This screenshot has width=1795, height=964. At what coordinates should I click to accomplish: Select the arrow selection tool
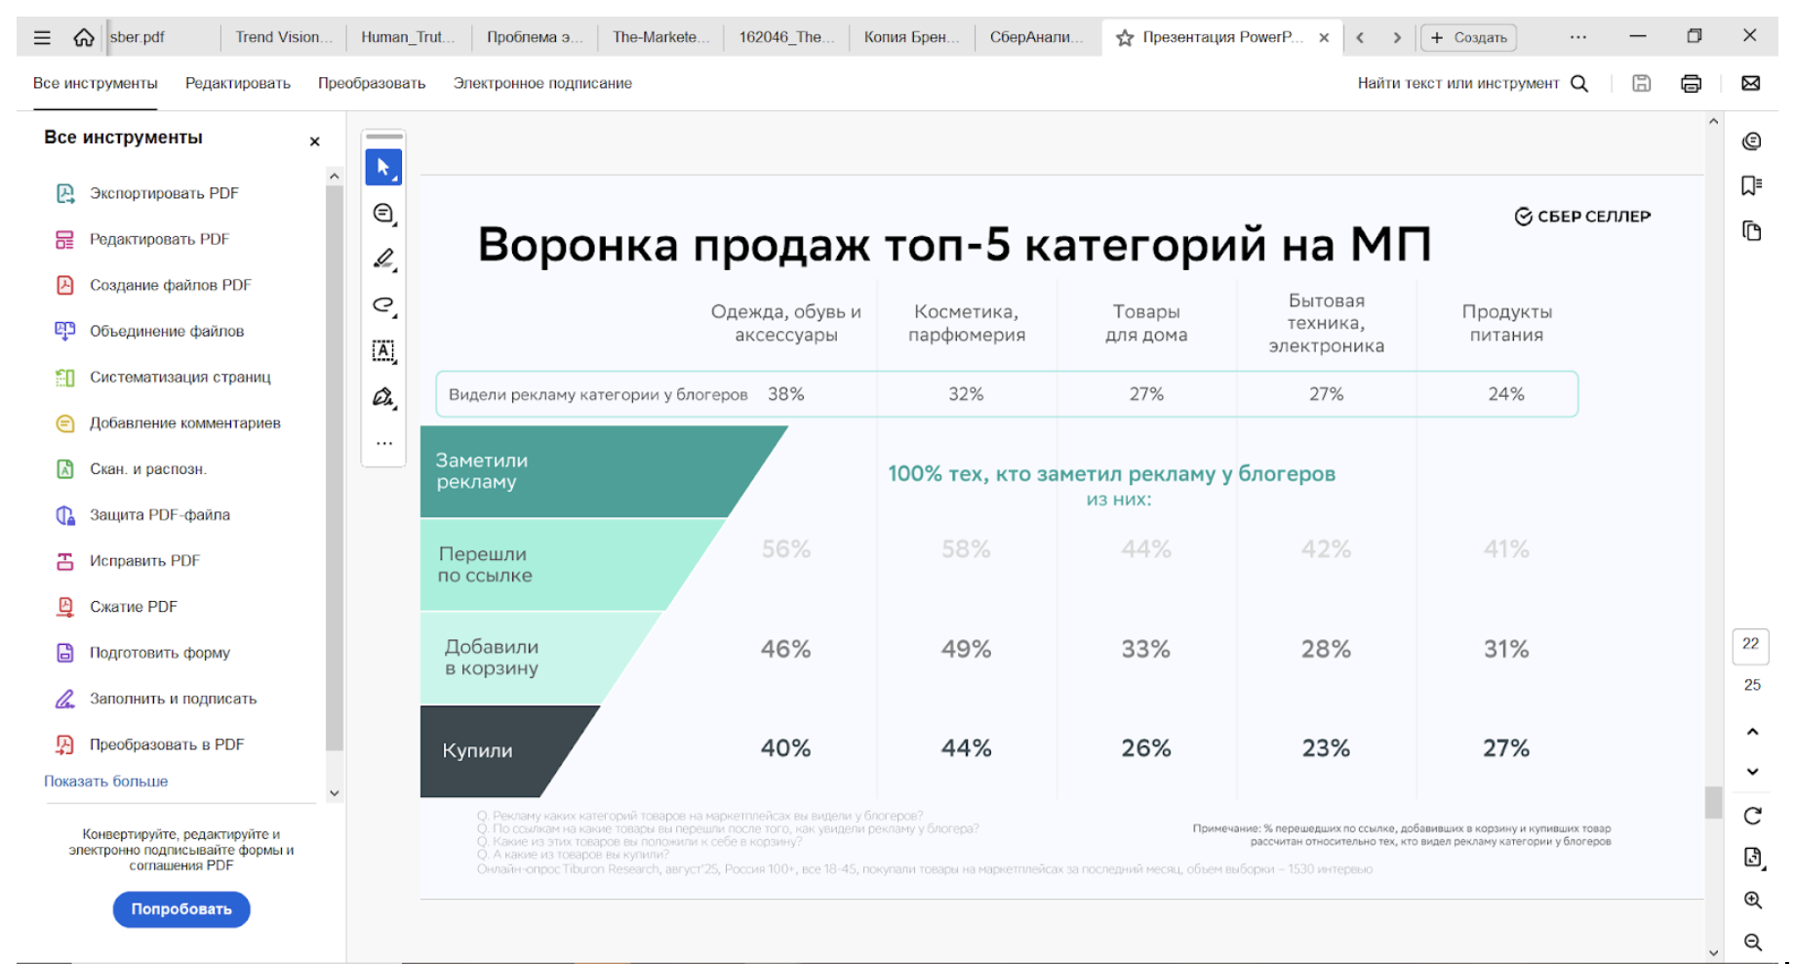[x=383, y=167]
